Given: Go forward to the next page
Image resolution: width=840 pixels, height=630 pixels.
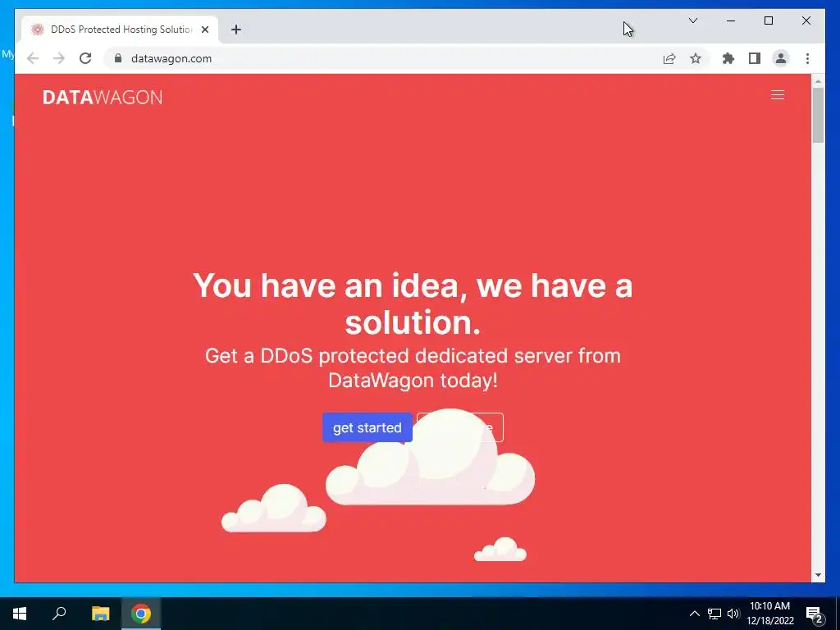Looking at the screenshot, I should tap(59, 58).
